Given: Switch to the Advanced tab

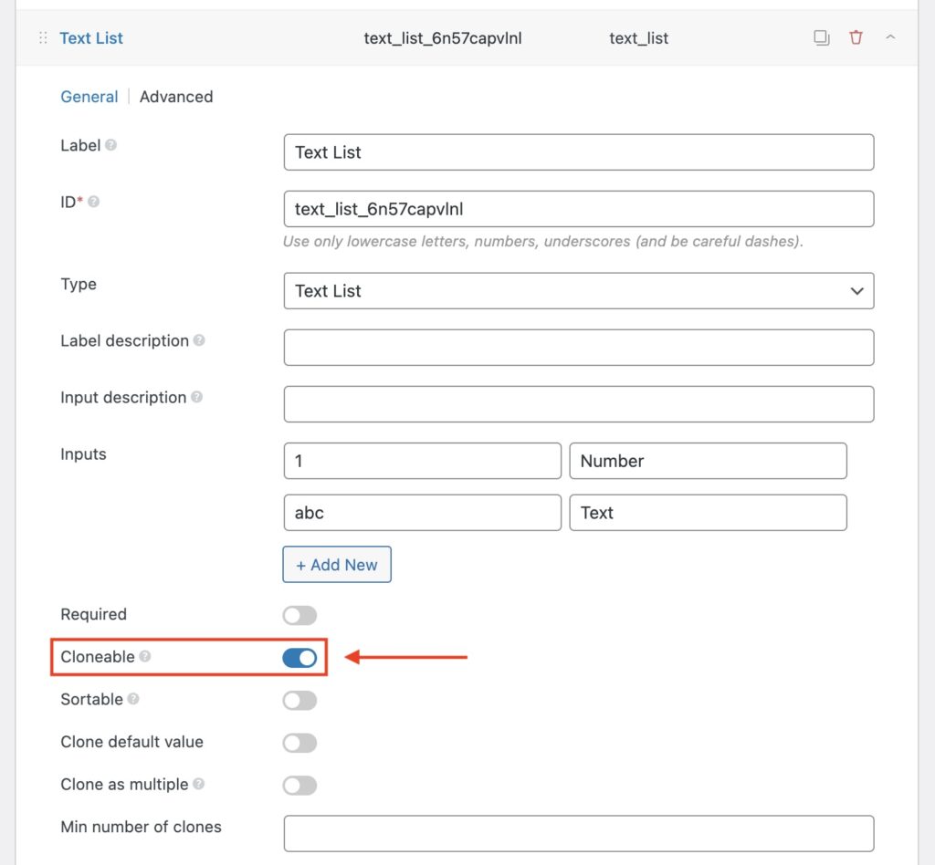Looking at the screenshot, I should [175, 96].
